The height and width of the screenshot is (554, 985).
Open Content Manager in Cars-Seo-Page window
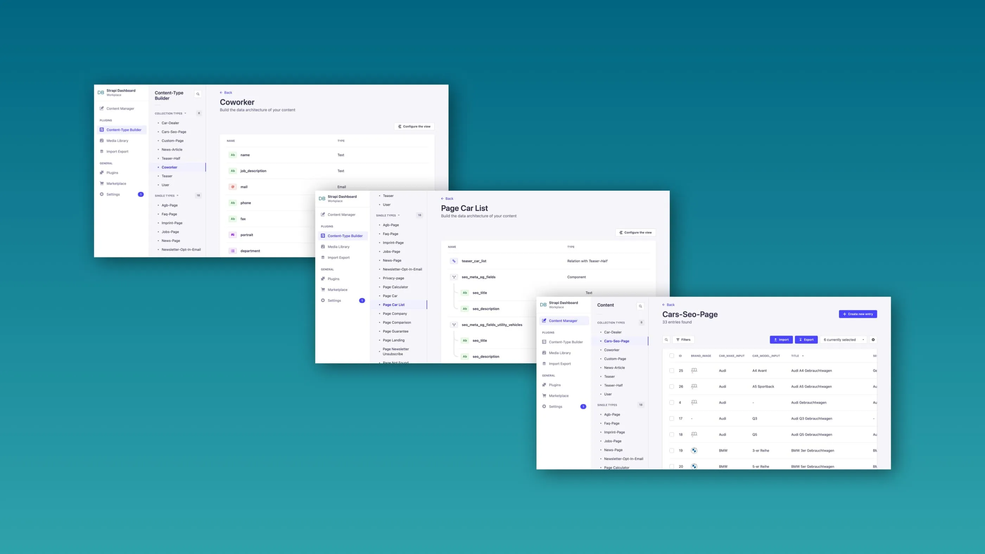pos(563,321)
